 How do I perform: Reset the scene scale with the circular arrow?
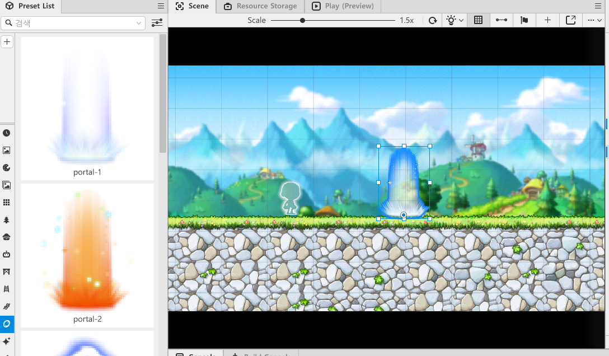(x=433, y=20)
